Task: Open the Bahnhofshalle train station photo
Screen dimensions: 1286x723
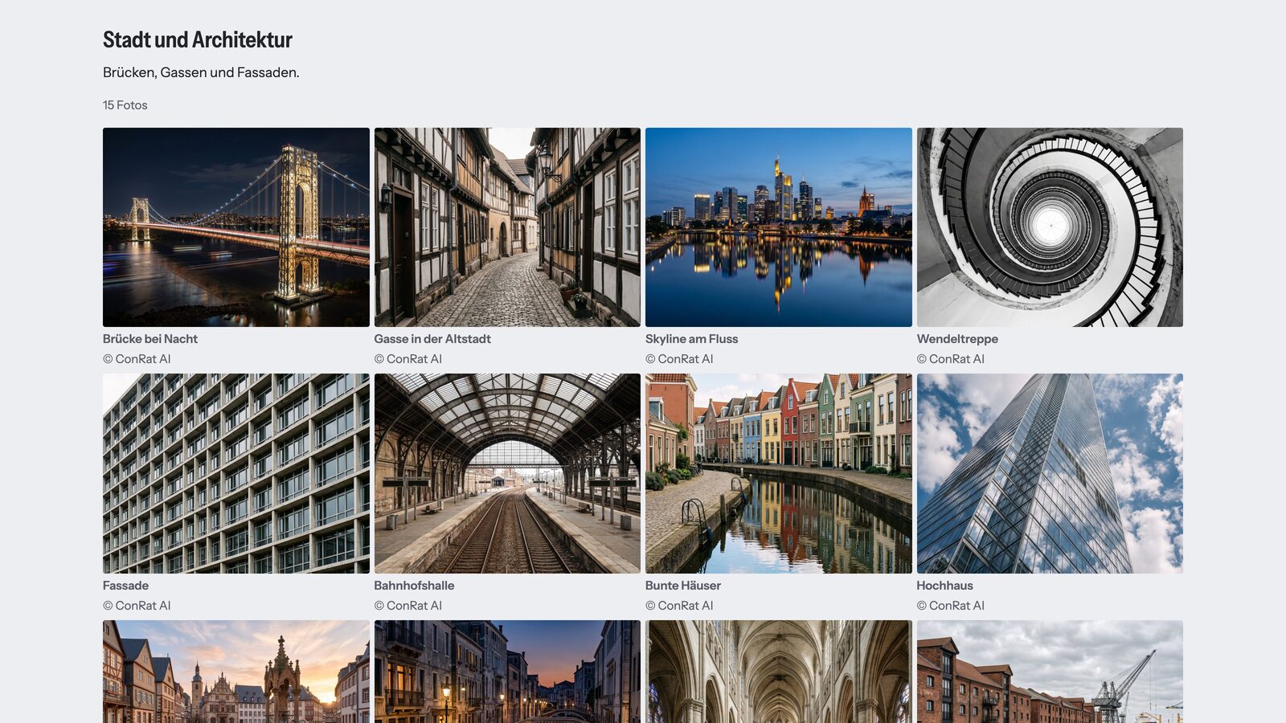Action: pyautogui.click(x=507, y=473)
